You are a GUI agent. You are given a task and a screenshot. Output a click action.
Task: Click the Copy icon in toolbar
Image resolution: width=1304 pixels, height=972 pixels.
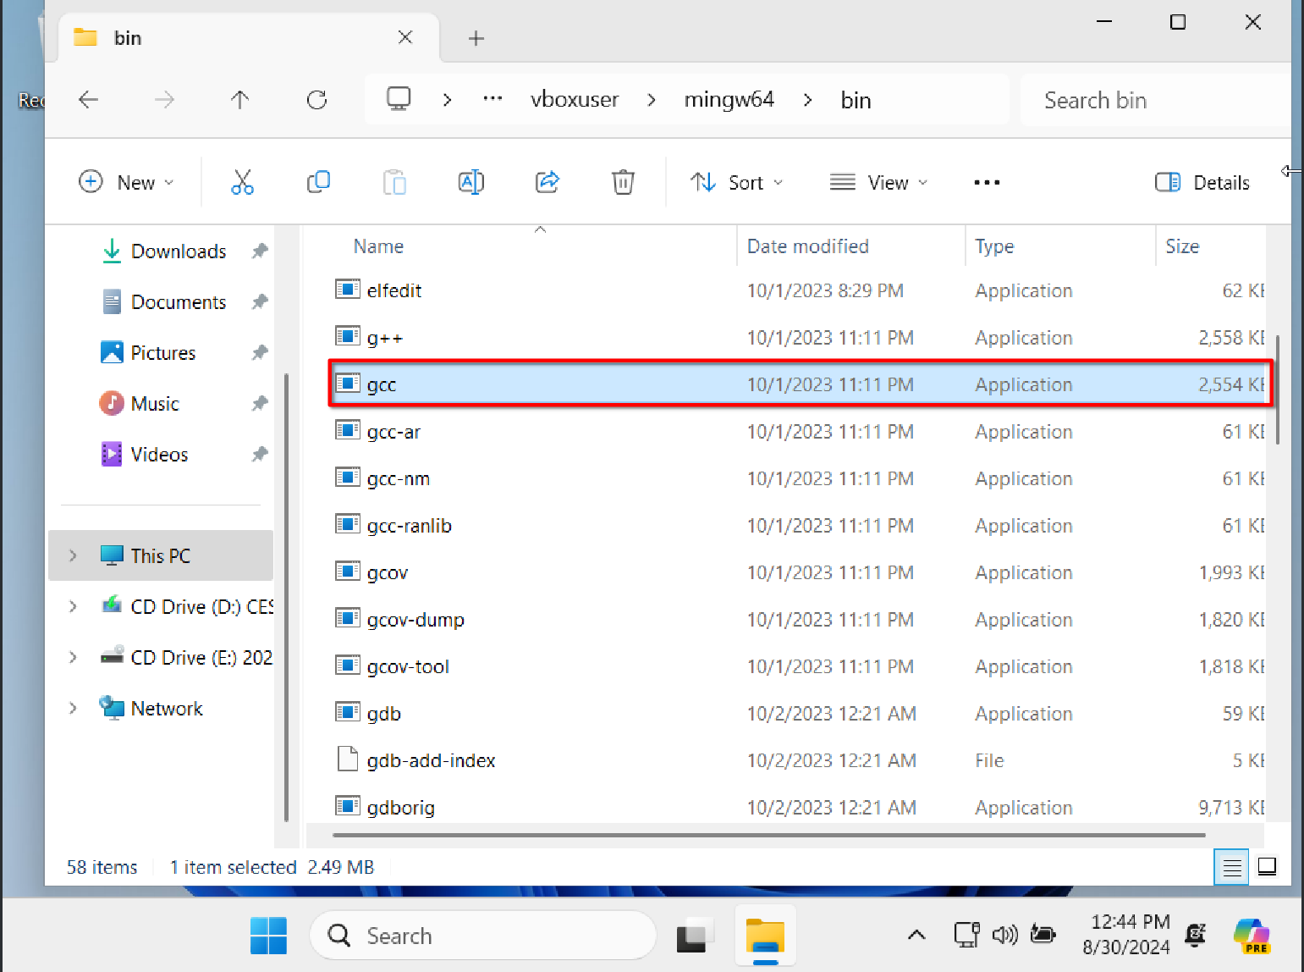[318, 182]
